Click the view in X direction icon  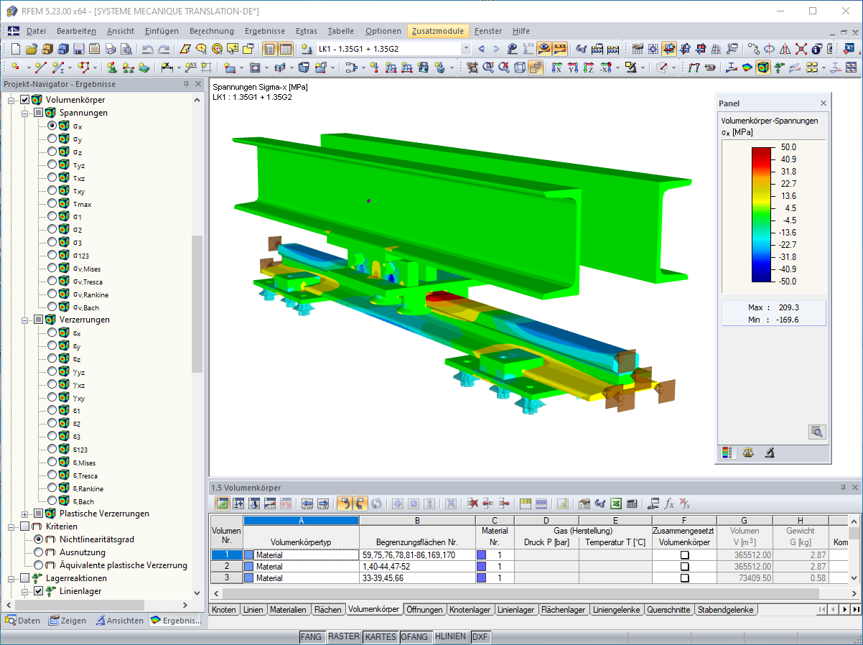coord(556,68)
